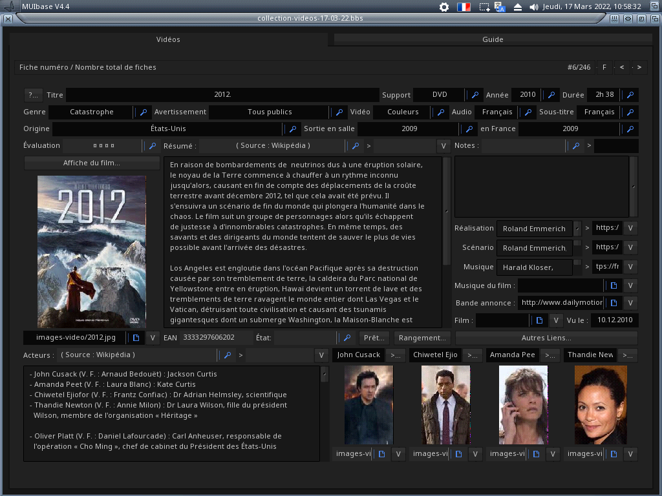Click the F filter button near record number
This screenshot has height=496, width=662.
[604, 67]
